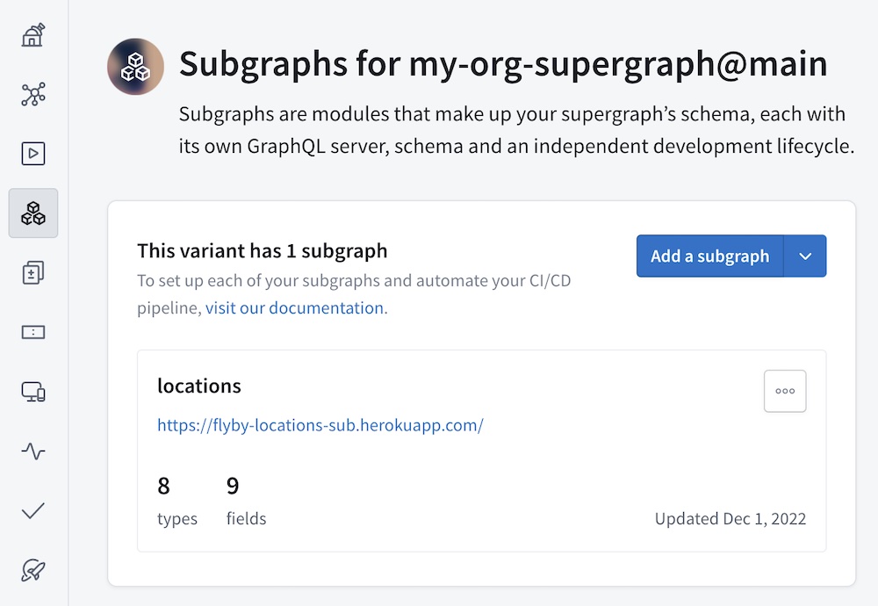Select the Insights pulse icon
878x606 pixels.
click(33, 451)
